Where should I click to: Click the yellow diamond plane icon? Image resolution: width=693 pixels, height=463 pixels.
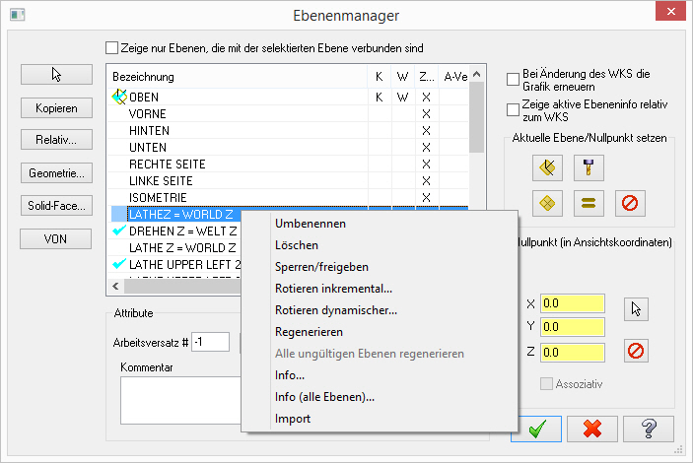(x=546, y=204)
